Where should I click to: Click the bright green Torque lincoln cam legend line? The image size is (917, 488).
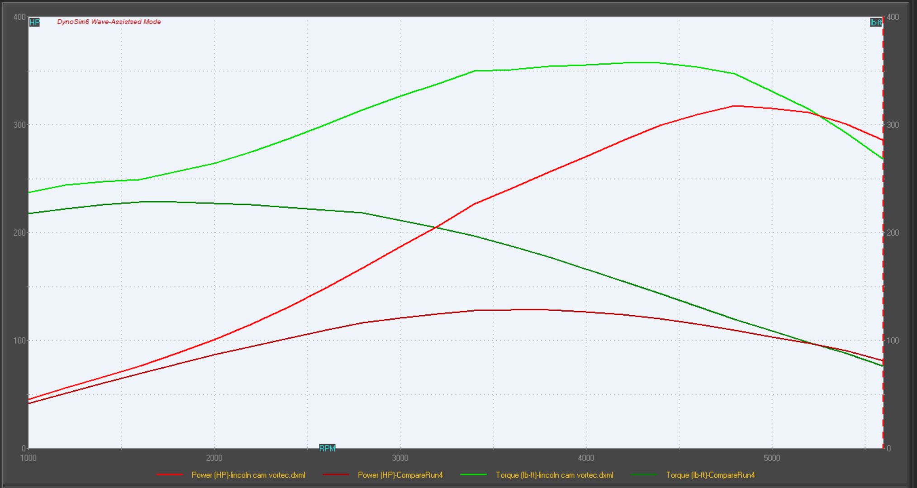point(473,475)
